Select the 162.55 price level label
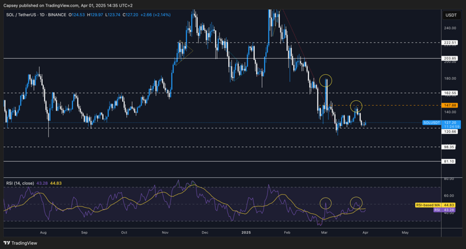 point(449,93)
